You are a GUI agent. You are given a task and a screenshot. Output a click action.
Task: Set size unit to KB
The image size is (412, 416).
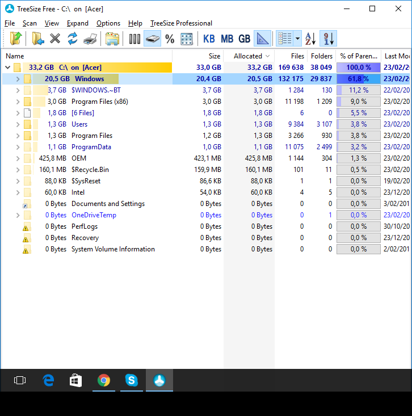click(209, 39)
